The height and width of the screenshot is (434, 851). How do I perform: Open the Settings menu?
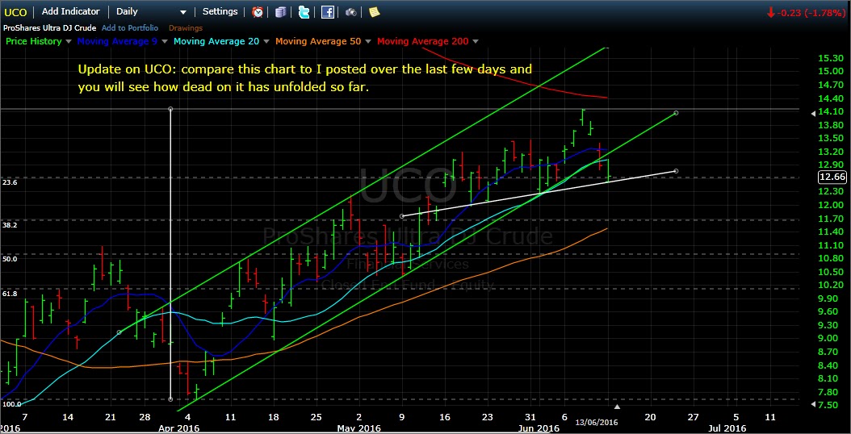coord(220,11)
